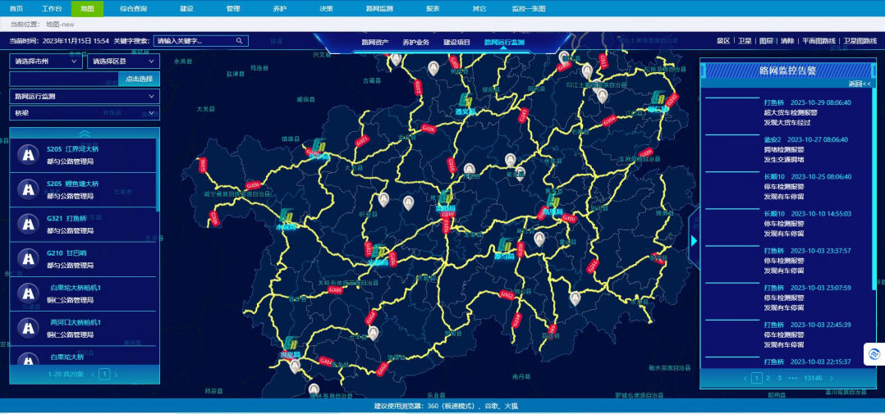Click the 卫星 map view option
885x414 pixels.
pyautogui.click(x=745, y=41)
